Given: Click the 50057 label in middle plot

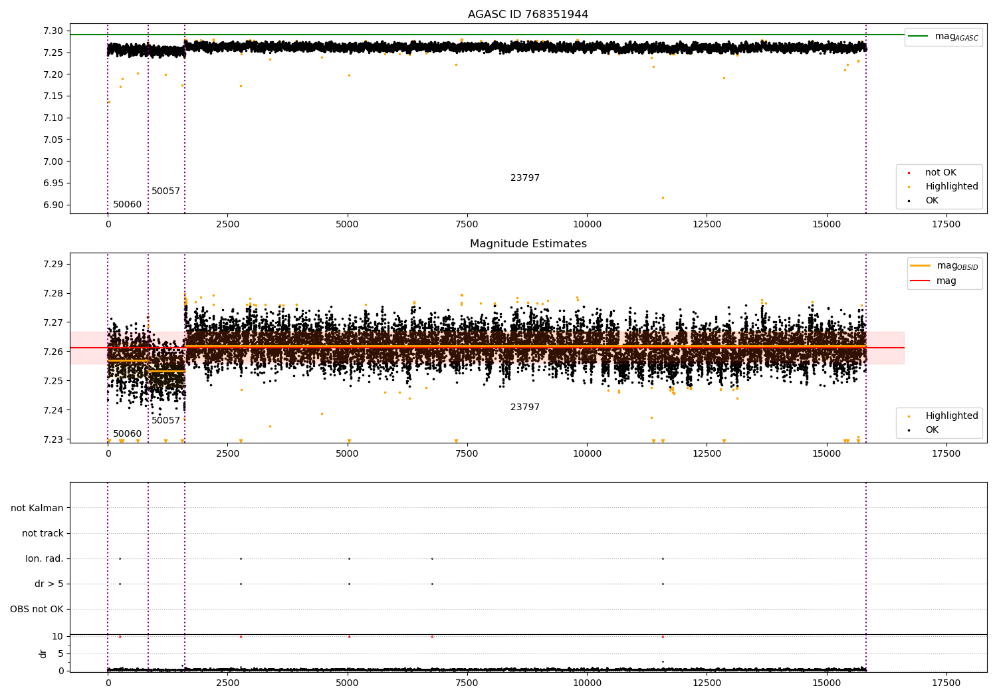Looking at the screenshot, I should click(x=166, y=421).
